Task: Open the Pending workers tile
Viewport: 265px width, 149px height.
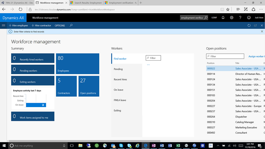Action: (x=33, y=69)
